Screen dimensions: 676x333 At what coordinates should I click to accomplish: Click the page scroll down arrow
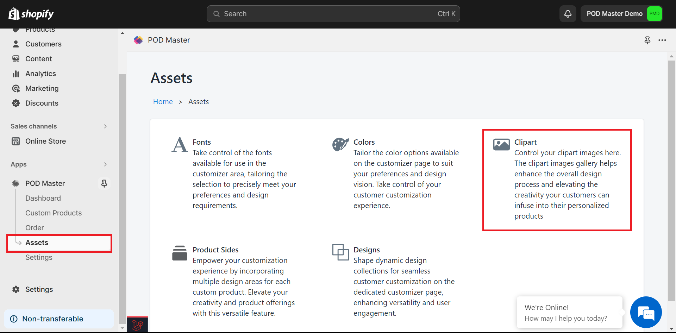[x=671, y=329]
